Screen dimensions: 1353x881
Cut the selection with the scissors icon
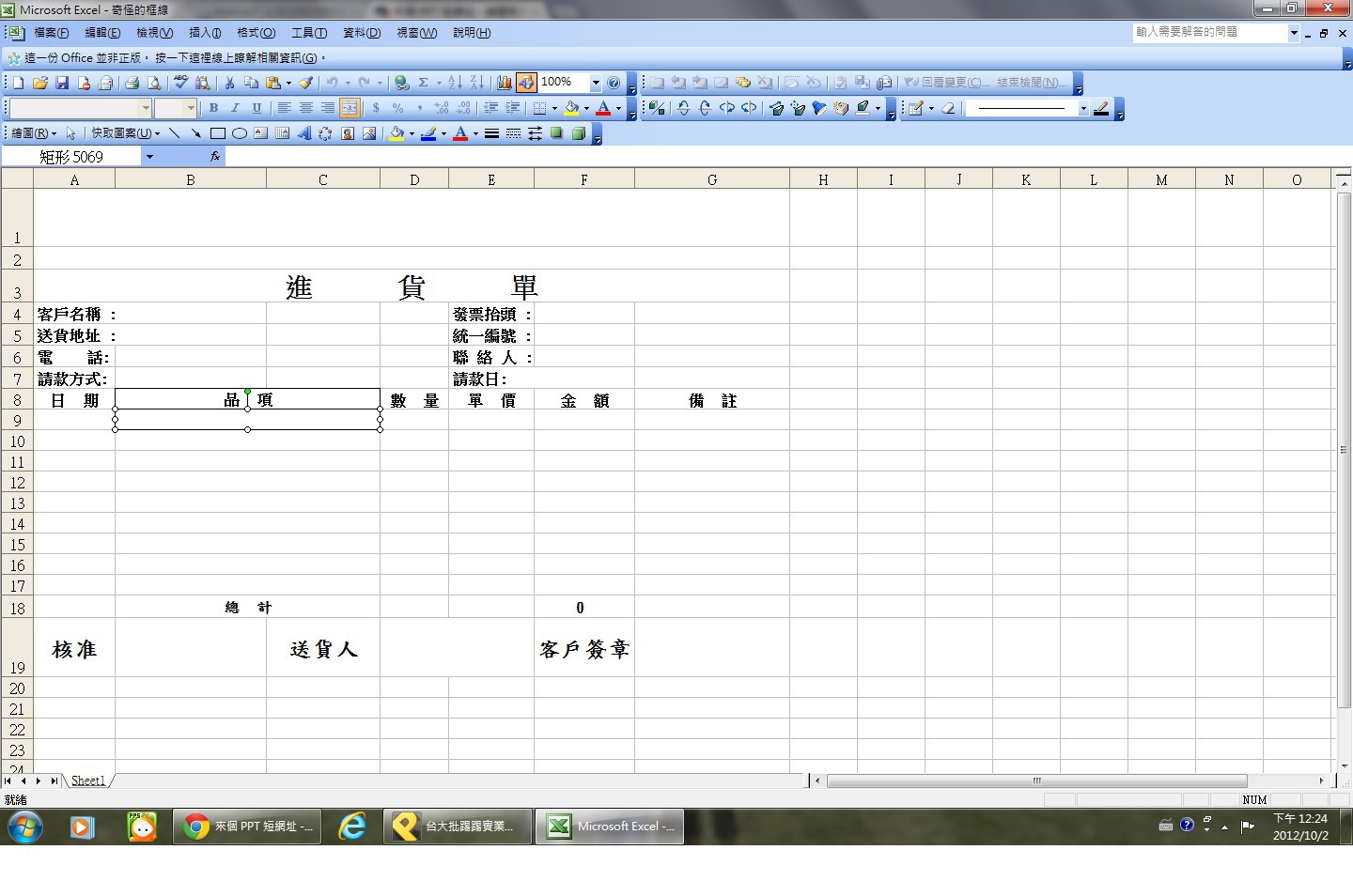click(229, 83)
